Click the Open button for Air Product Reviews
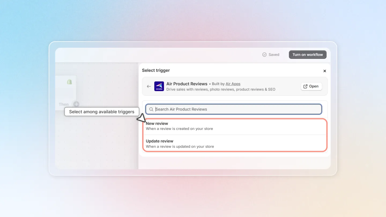Image resolution: width=386 pixels, height=217 pixels. coord(311,86)
